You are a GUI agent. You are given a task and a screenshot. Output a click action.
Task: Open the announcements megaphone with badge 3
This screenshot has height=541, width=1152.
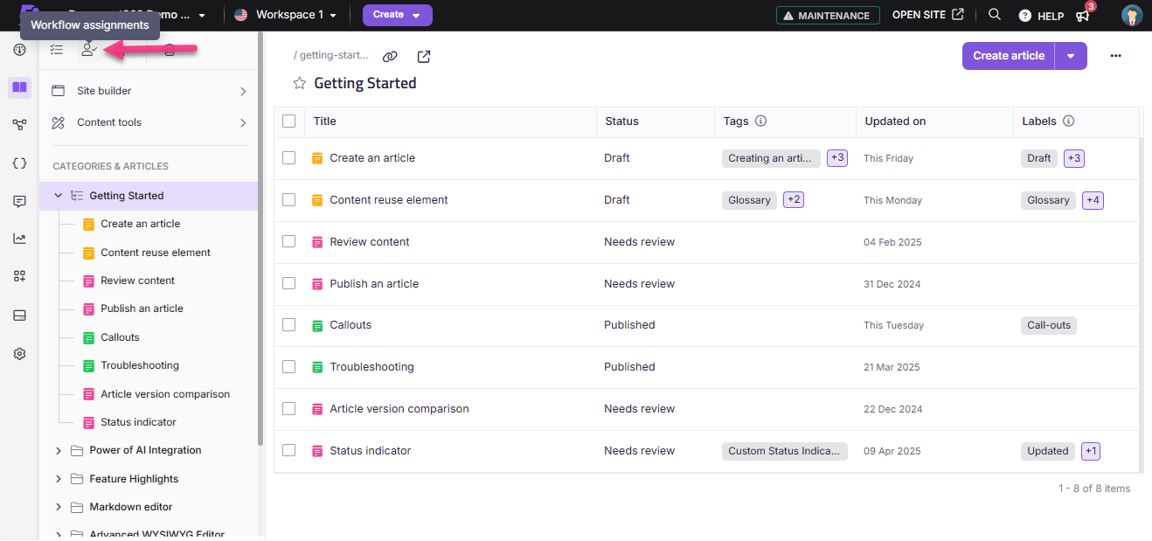1083,15
